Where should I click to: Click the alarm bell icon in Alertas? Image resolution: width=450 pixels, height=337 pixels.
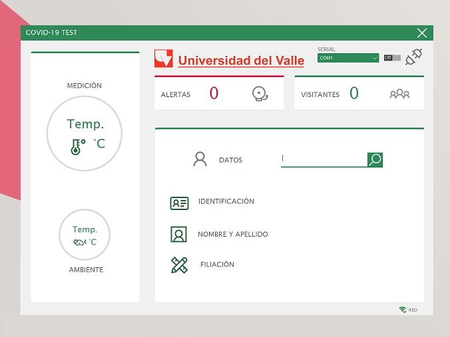(260, 94)
